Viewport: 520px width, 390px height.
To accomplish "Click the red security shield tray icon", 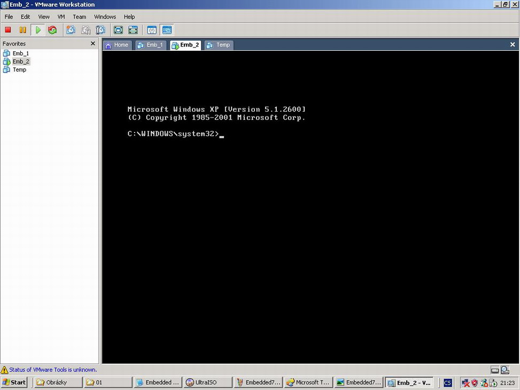I will click(x=475, y=383).
